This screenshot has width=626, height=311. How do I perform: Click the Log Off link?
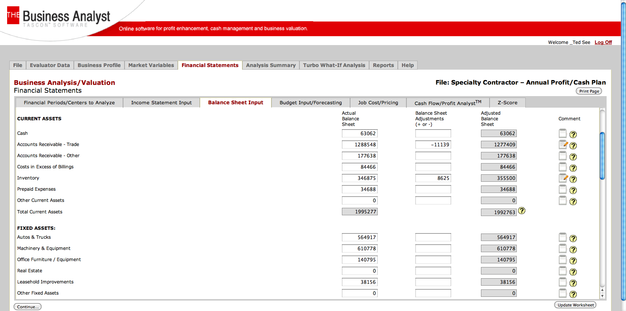[x=603, y=42]
